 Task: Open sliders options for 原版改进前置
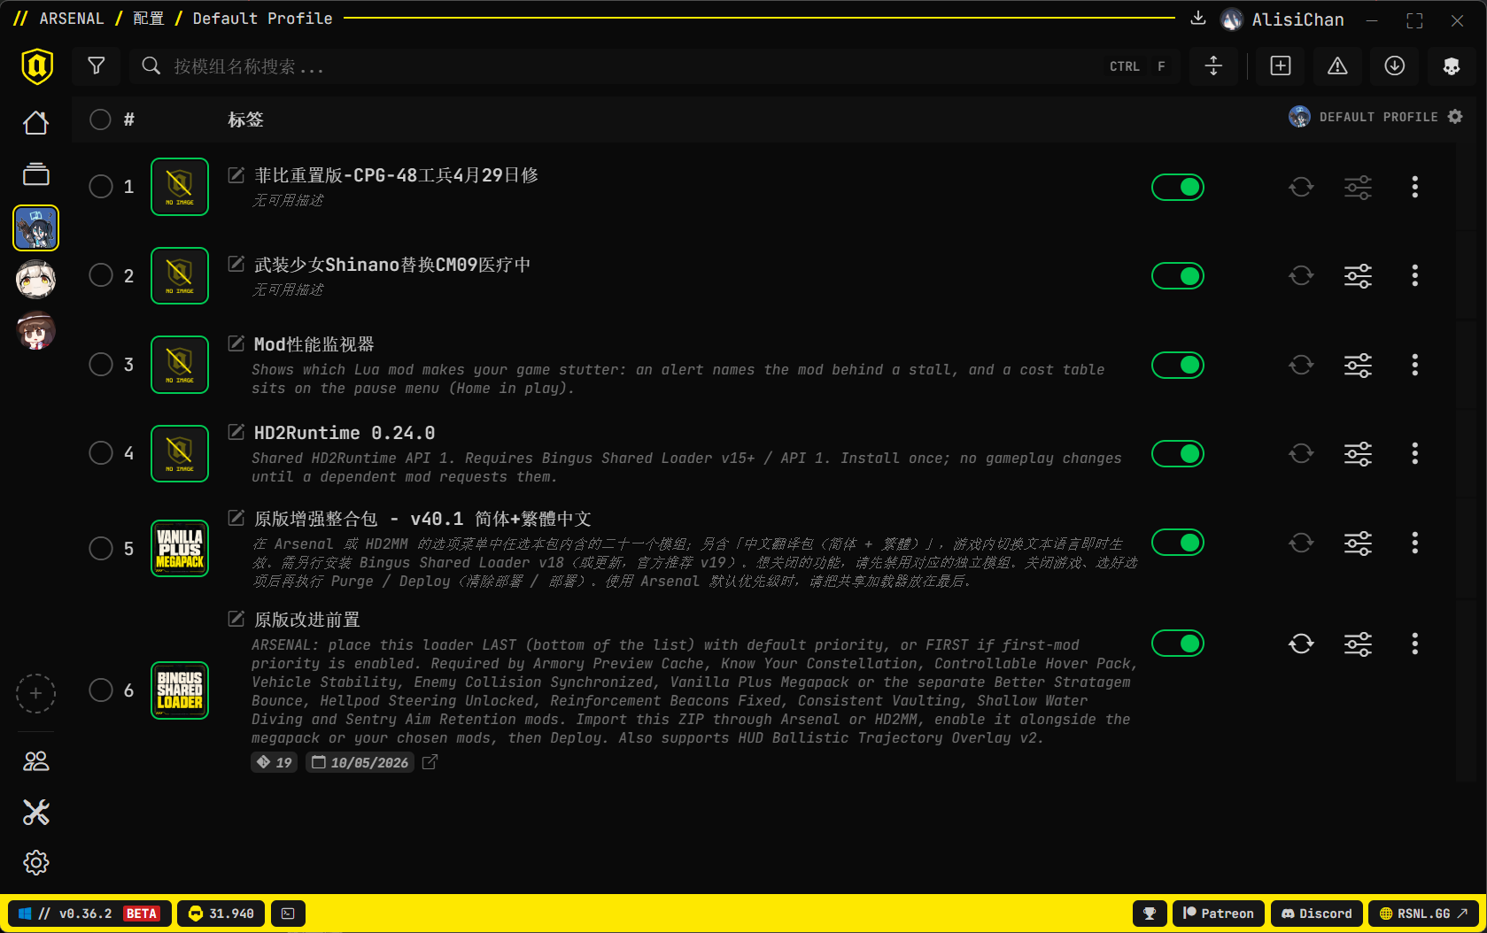pos(1358,644)
